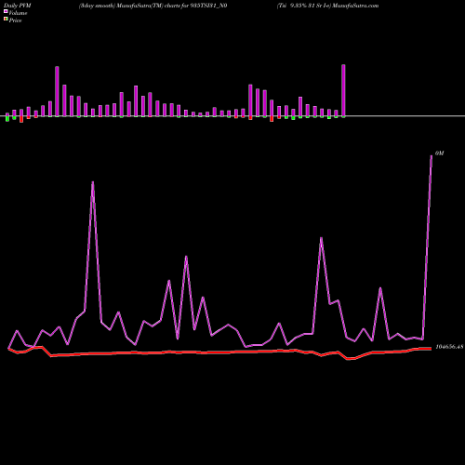465x465 pixels.
Task: Click the price value label 104656.48
Action: pyautogui.click(x=449, y=347)
